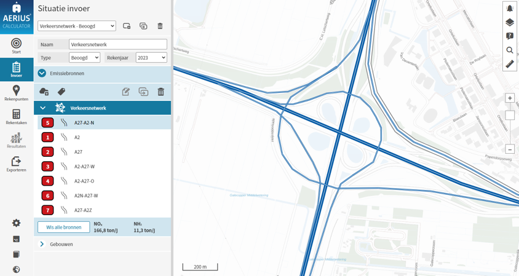
Task: Click the AERIUS Calculator logo
Action: (17, 17)
